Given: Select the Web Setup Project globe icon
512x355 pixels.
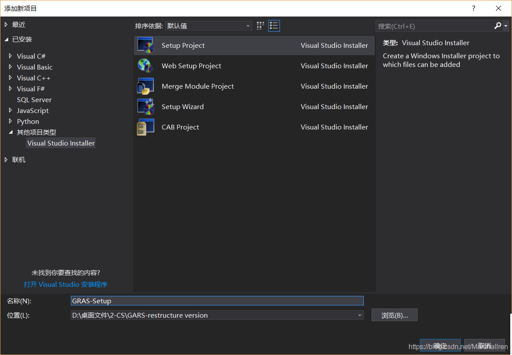Looking at the screenshot, I should [146, 66].
